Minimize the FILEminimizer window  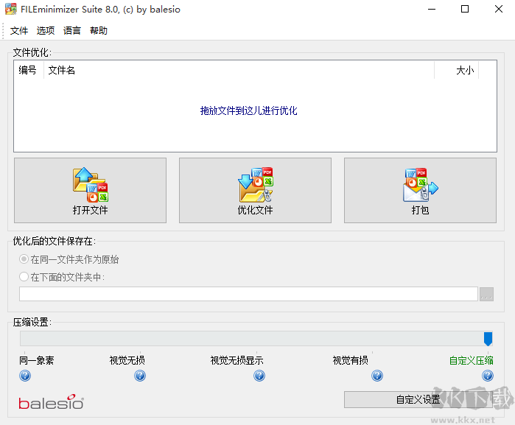pos(432,9)
